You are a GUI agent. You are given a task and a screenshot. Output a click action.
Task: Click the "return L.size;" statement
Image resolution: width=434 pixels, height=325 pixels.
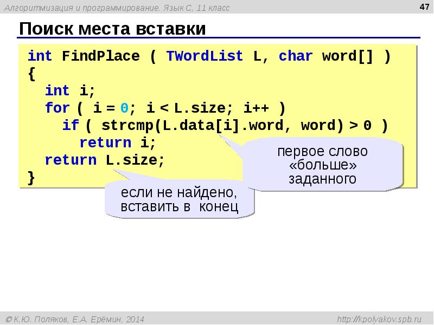tap(104, 160)
